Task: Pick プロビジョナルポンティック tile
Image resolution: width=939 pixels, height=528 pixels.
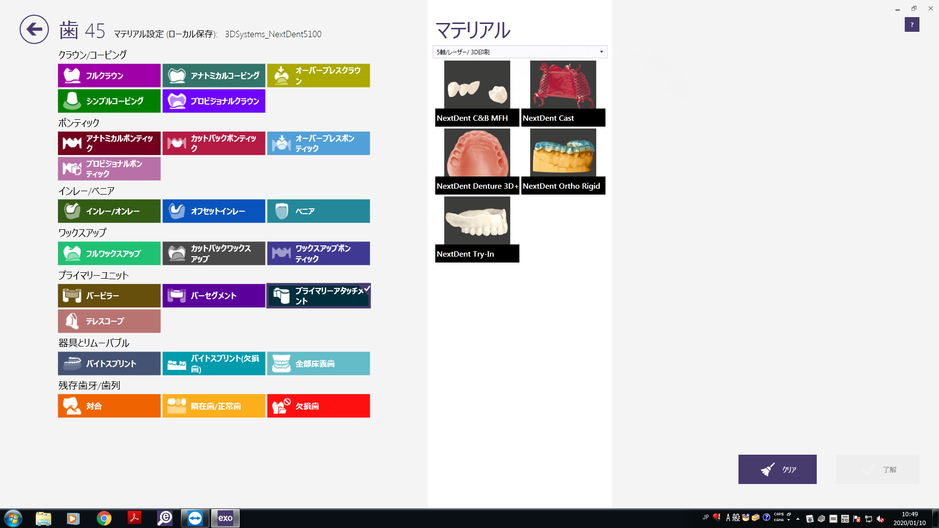Action: [109, 169]
